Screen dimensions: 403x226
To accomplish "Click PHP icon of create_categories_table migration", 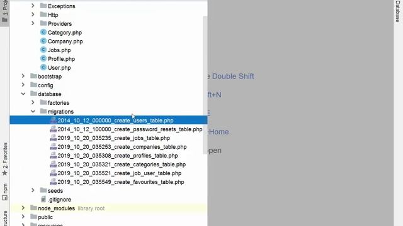I will coord(53,164).
